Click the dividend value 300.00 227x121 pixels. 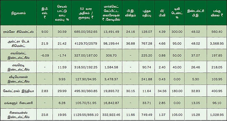pyautogui.click(x=177, y=31)
